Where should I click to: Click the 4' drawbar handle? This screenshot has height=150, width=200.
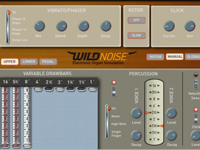pyautogui.click(x=38, y=89)
